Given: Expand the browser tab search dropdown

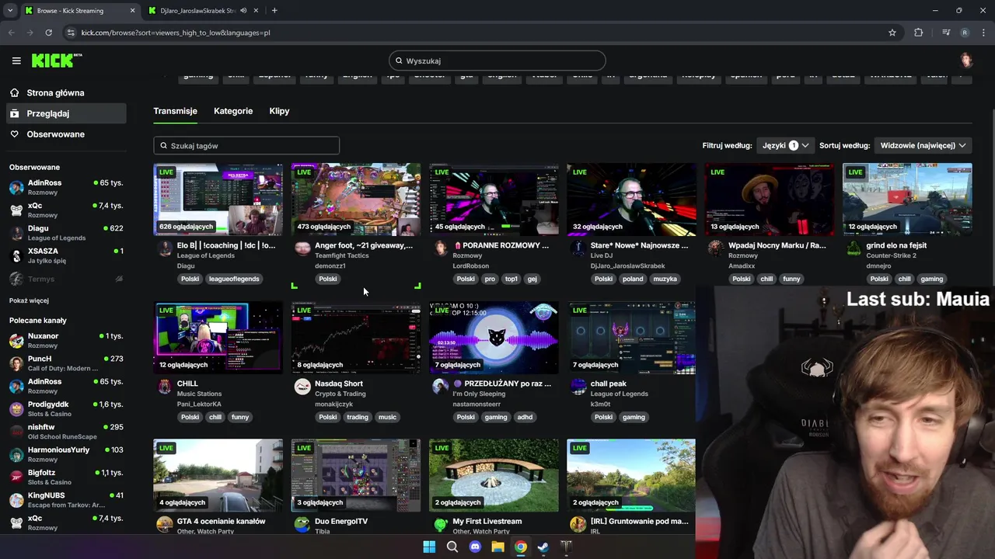Looking at the screenshot, I should coord(10,11).
